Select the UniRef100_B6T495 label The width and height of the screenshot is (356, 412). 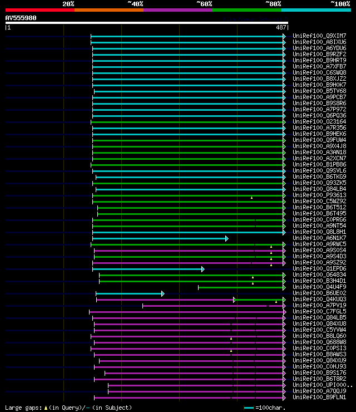pyautogui.click(x=319, y=214)
